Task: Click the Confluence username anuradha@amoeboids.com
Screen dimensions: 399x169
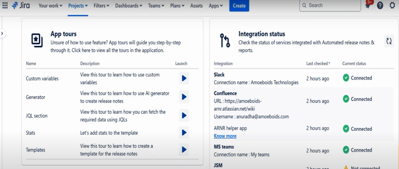Action: click(251, 116)
